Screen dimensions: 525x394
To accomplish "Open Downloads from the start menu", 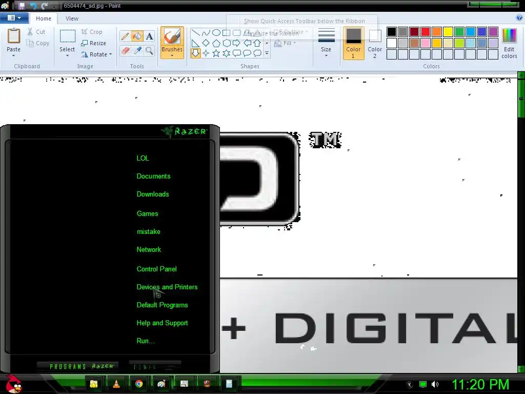I will click(153, 194).
